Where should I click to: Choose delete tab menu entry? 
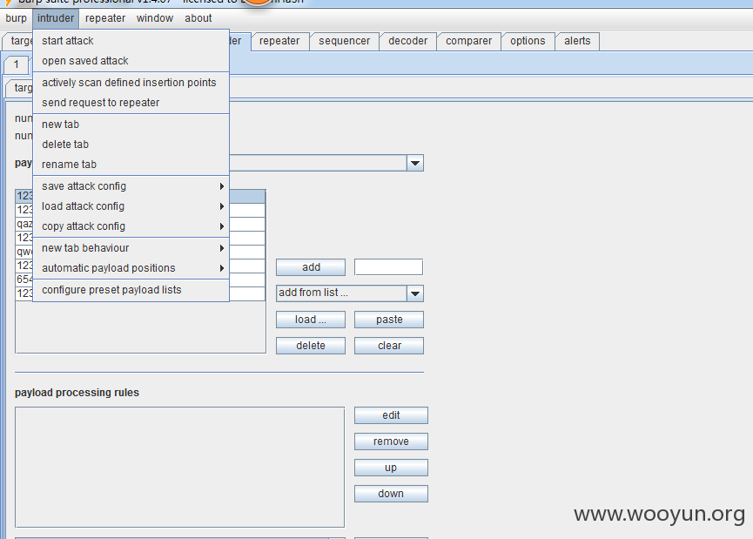coord(131,145)
